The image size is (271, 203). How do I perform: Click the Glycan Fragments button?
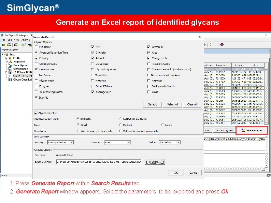click(225, 130)
